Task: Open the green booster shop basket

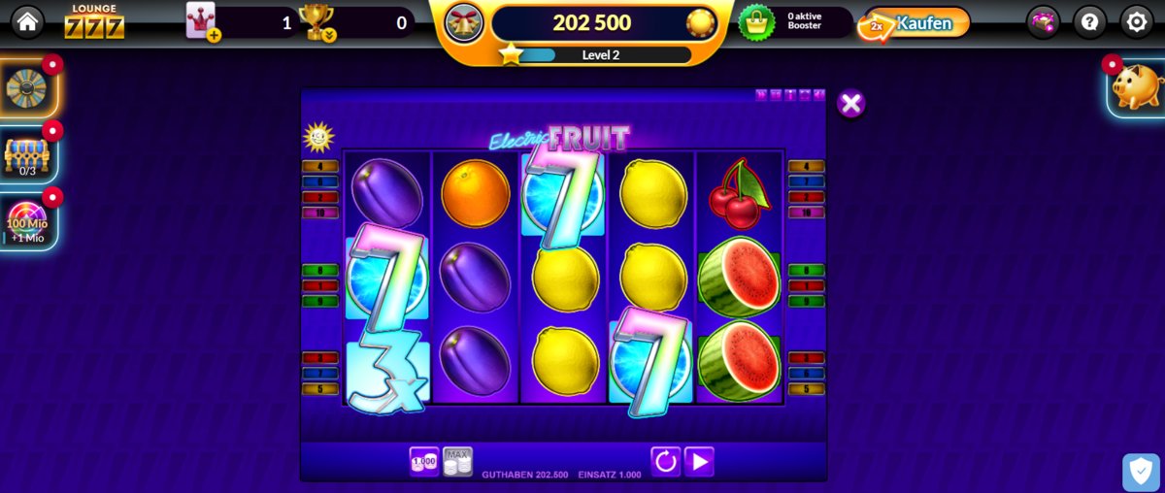Action: (x=757, y=22)
